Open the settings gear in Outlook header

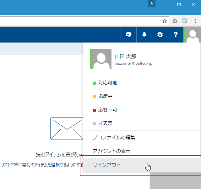pos(160,35)
